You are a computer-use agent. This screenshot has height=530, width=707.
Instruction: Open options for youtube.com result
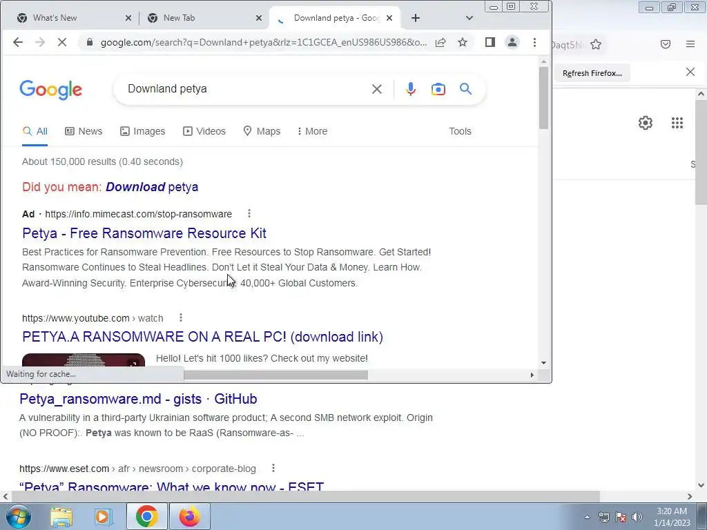point(181,317)
